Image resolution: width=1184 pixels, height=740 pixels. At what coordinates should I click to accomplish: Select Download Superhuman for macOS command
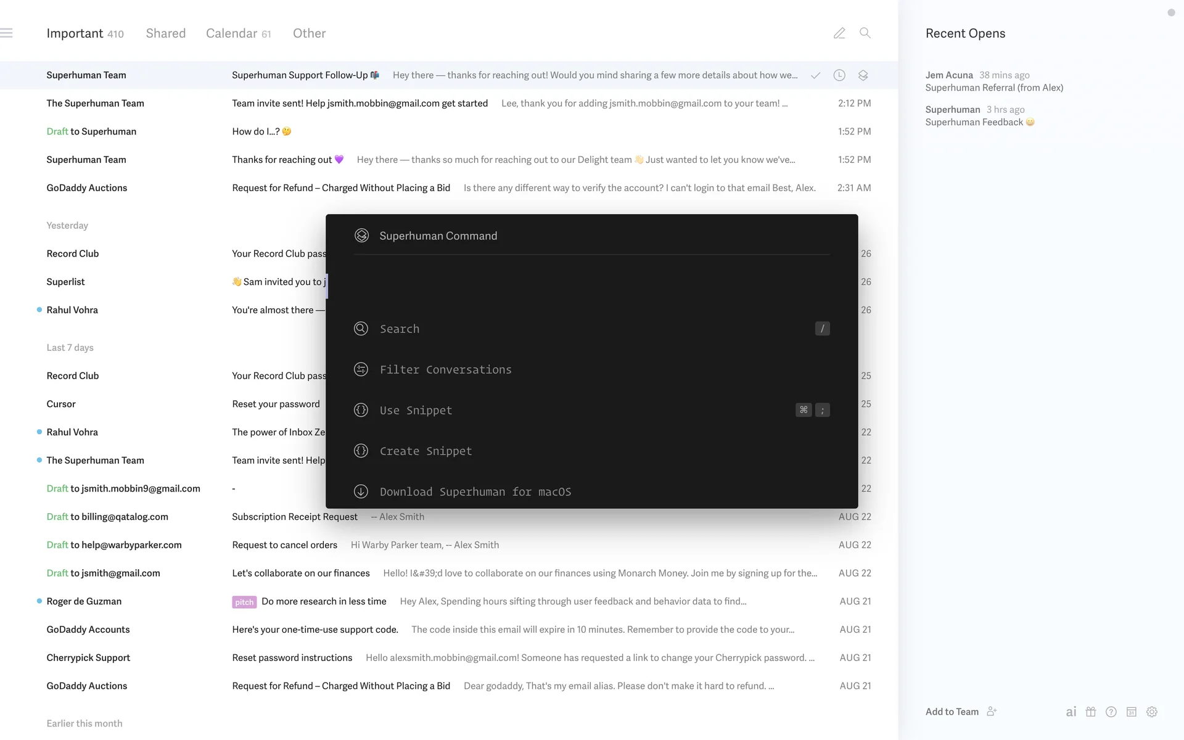pos(475,491)
